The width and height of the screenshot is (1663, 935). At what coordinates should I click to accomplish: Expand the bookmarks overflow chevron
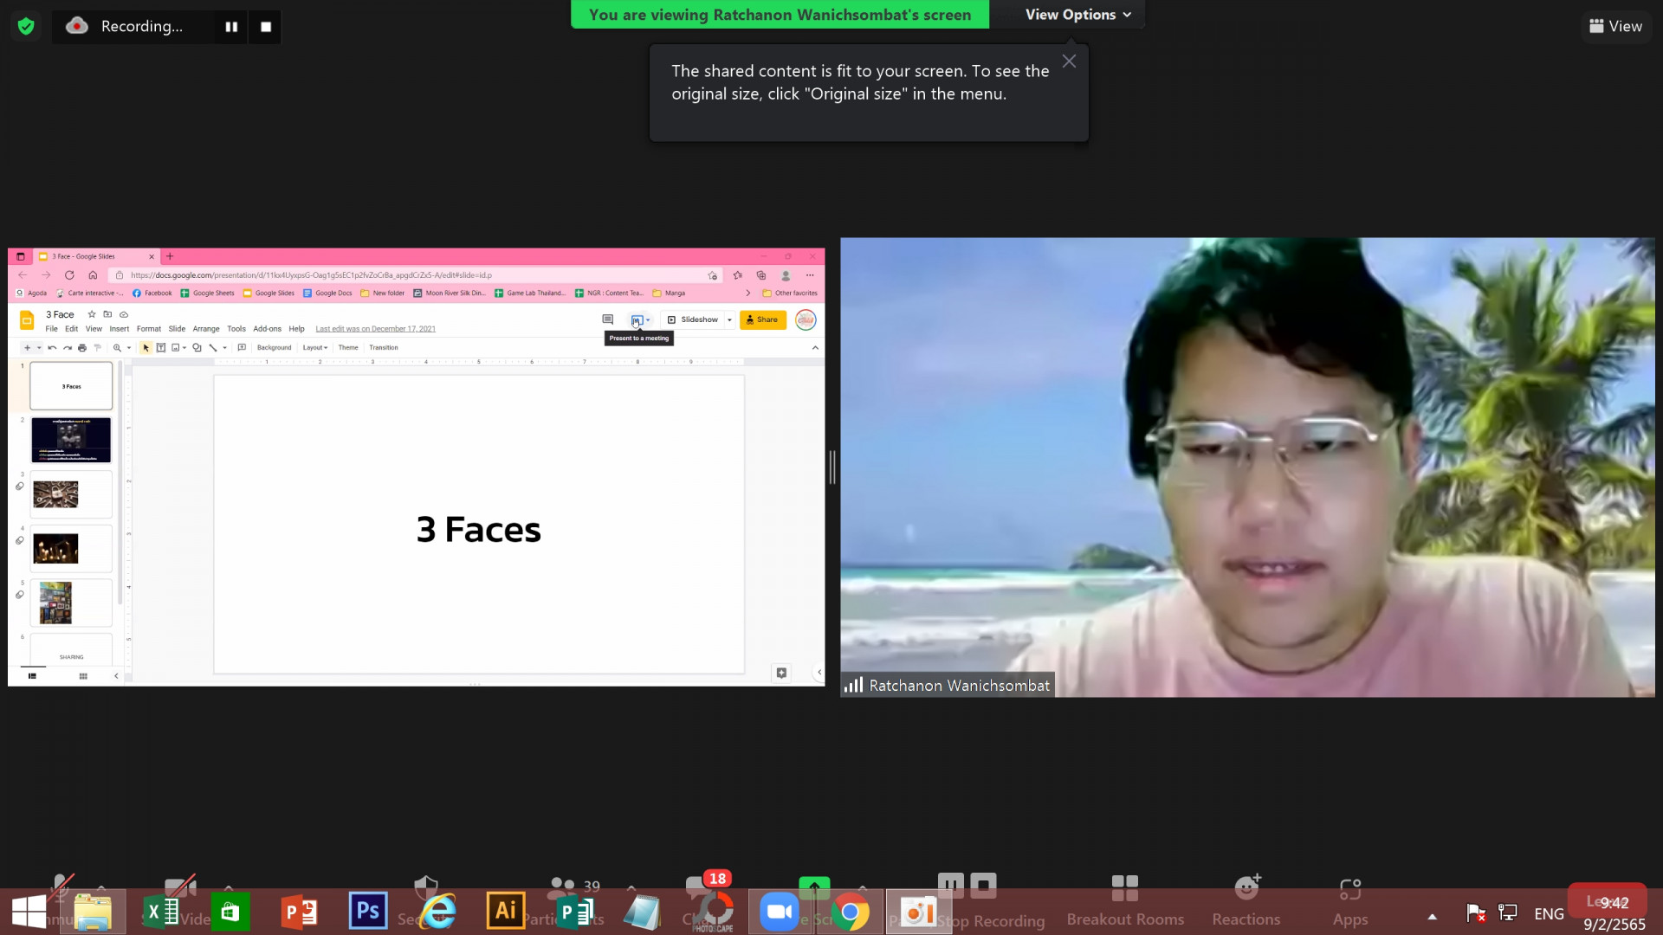click(748, 293)
